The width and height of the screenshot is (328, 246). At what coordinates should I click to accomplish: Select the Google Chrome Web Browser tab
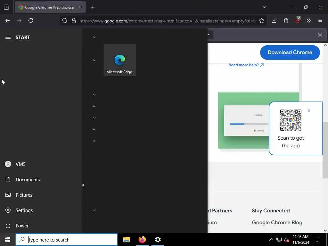[50, 7]
